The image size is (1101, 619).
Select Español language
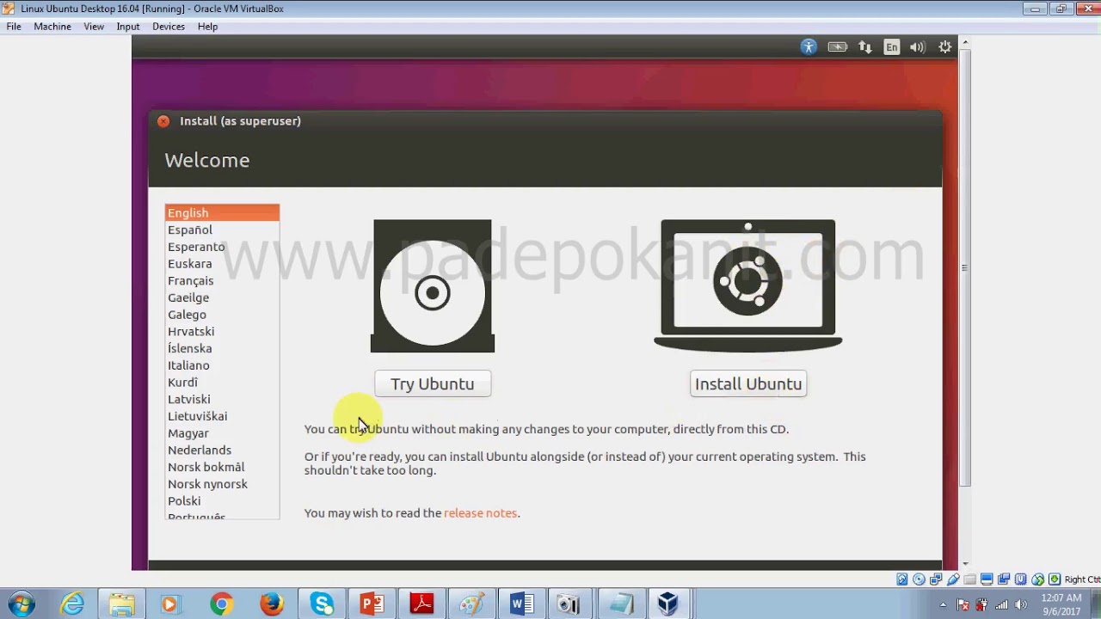pyautogui.click(x=222, y=230)
